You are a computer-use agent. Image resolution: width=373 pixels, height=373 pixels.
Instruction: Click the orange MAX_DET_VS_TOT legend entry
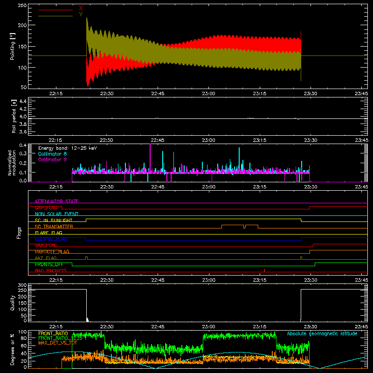click(x=58, y=343)
